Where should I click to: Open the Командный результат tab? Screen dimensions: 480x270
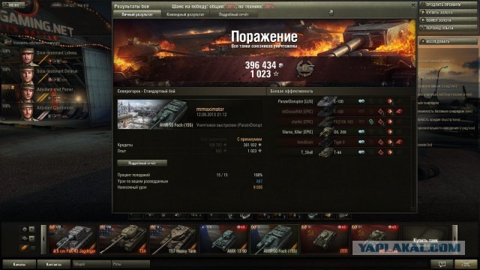(185, 14)
